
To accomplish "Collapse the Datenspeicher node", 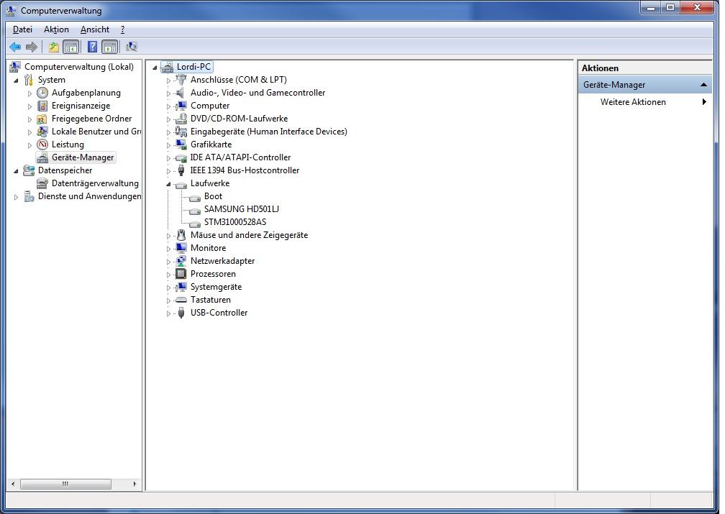I will tap(16, 171).
